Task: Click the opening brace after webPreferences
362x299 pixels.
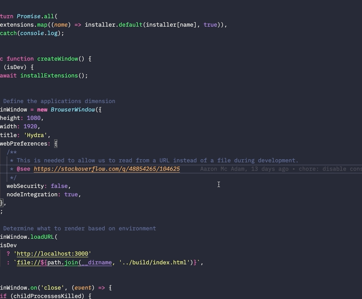Action: click(x=56, y=143)
